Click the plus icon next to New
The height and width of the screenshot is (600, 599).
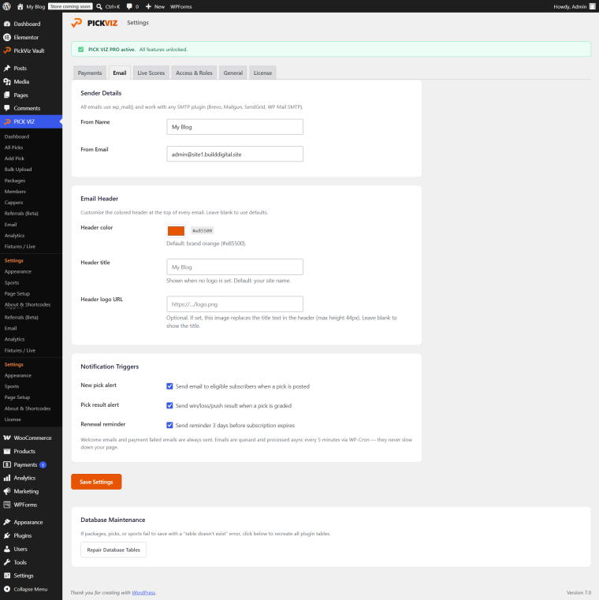point(148,6)
